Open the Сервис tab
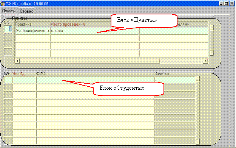This screenshot has width=236, height=148. pyautogui.click(x=26, y=11)
